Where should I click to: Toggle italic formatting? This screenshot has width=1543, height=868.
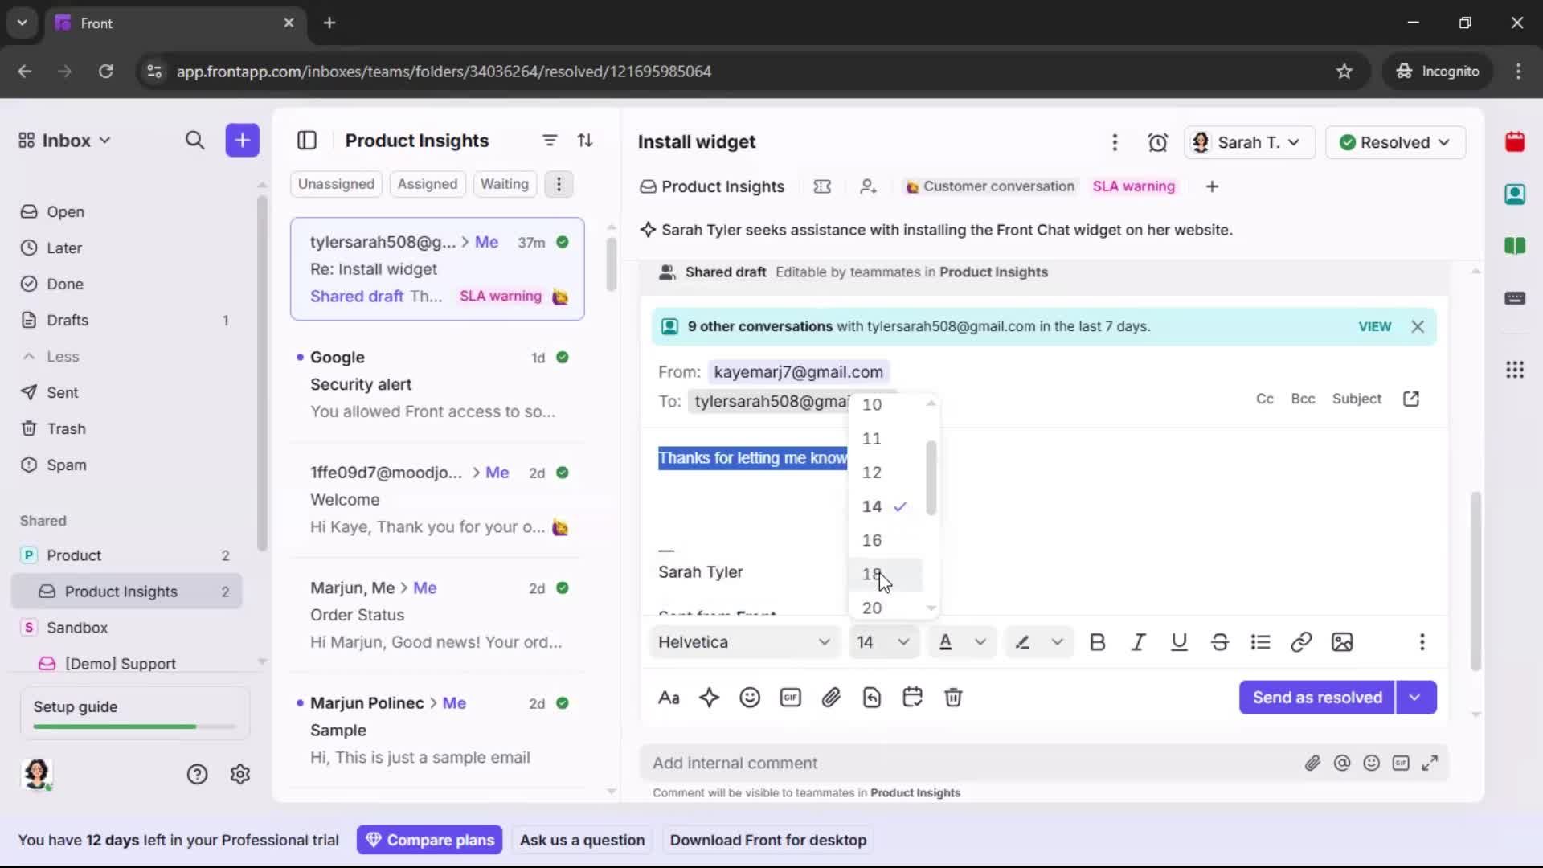pos(1138,642)
